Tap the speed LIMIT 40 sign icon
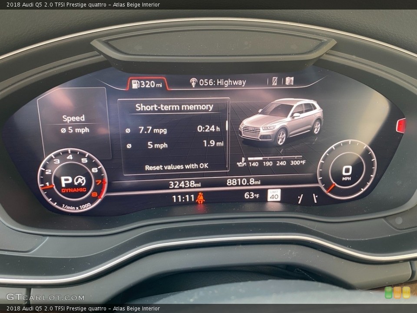 274,195
